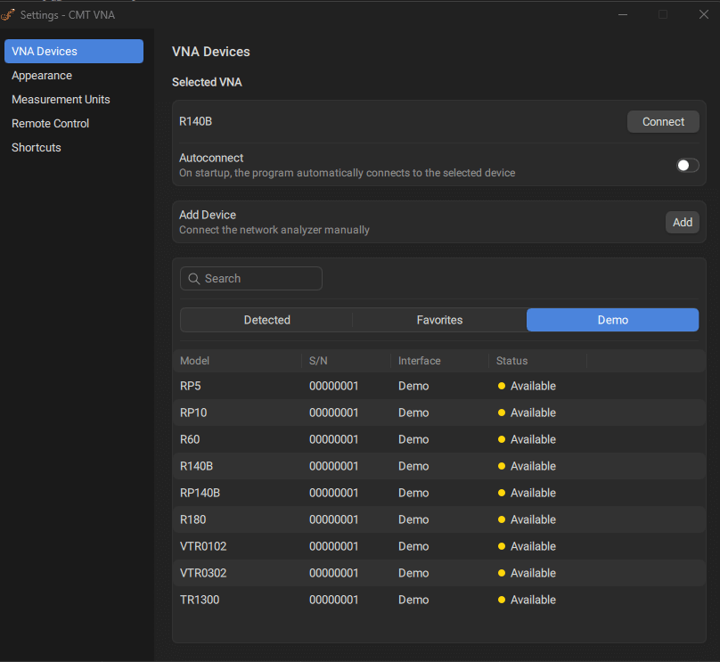This screenshot has height=662, width=720.
Task: Click the Status column header
Action: [x=512, y=361]
